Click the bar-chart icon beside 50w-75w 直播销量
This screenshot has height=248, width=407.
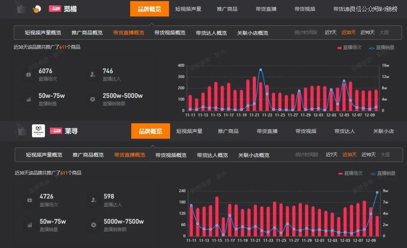[x=29, y=99]
